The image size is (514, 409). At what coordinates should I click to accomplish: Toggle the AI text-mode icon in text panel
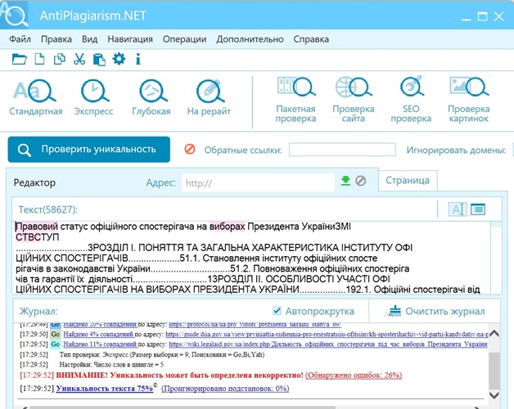click(x=458, y=209)
